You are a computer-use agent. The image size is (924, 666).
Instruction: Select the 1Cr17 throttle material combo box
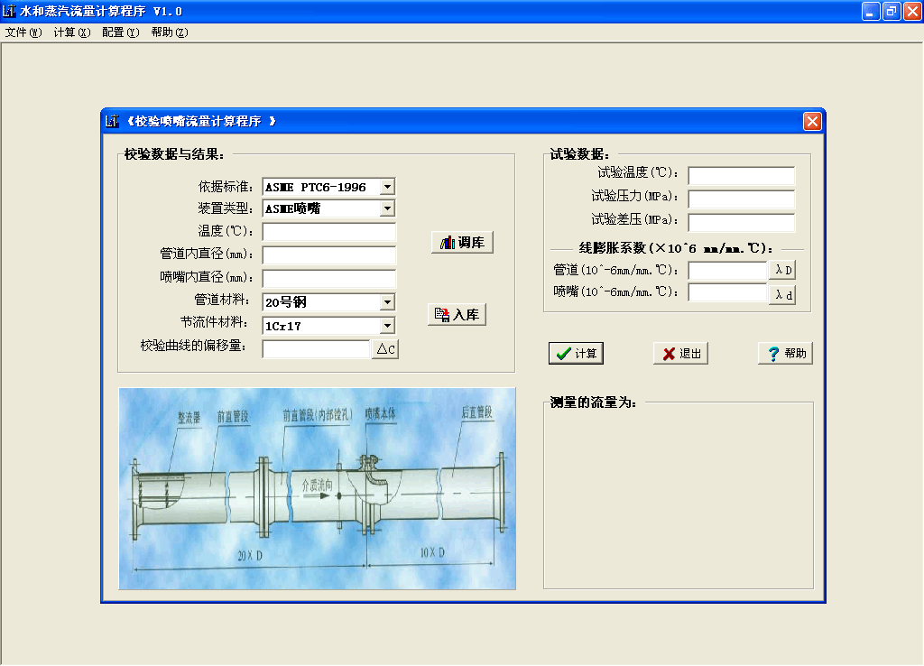point(328,326)
